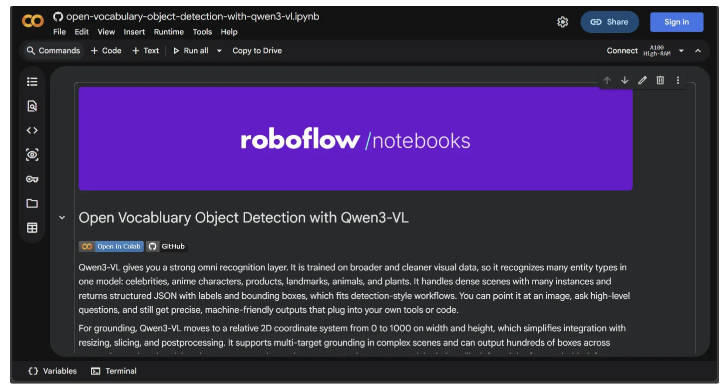Click Copy to Drive

257,50
